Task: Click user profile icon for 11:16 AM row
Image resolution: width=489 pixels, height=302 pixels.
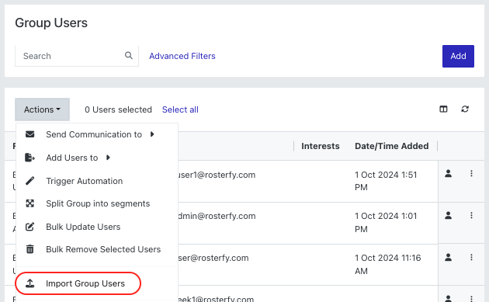Action: (448, 257)
